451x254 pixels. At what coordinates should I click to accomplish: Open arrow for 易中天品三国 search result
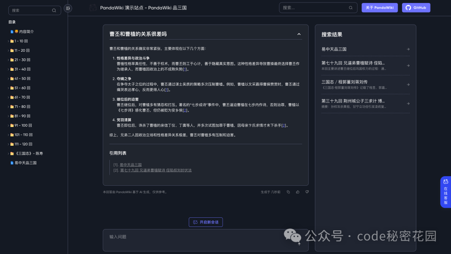(408, 49)
